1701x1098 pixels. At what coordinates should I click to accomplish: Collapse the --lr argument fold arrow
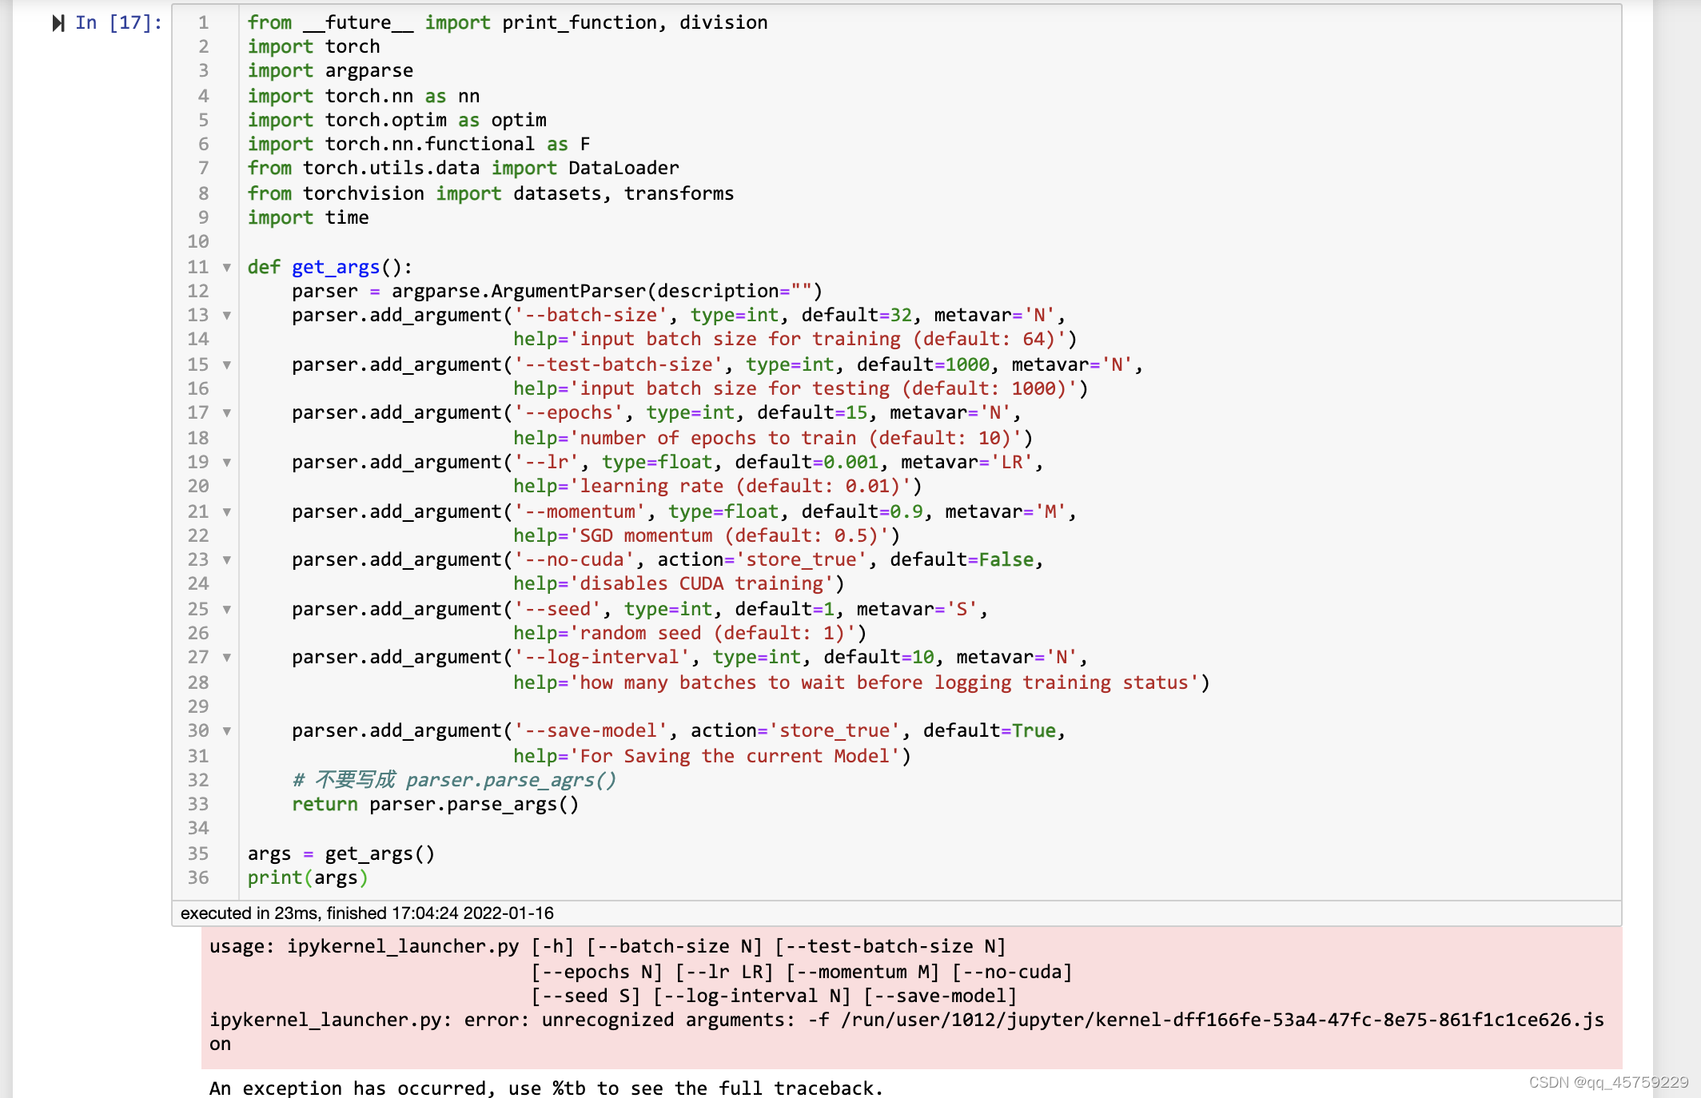point(227,463)
